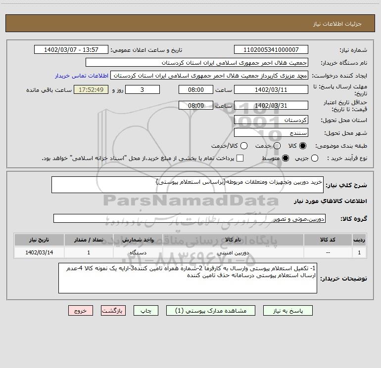This screenshot has height=368, width=381.
Task: Click the شماره نیاز field 1102005341000007
Action: tap(271, 50)
